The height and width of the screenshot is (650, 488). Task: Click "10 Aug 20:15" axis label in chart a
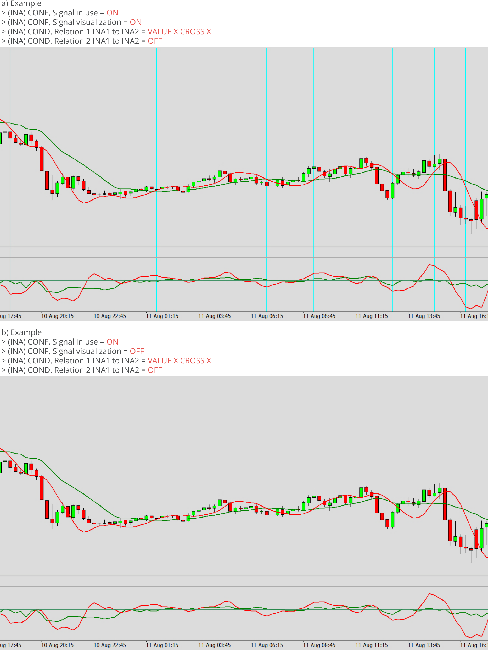[58, 316]
